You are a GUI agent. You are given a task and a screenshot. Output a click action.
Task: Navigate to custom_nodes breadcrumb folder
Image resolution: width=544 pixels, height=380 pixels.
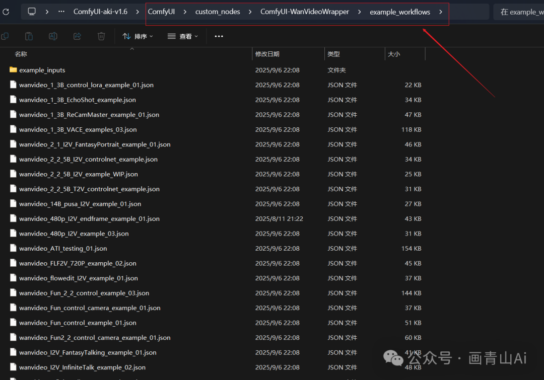218,12
